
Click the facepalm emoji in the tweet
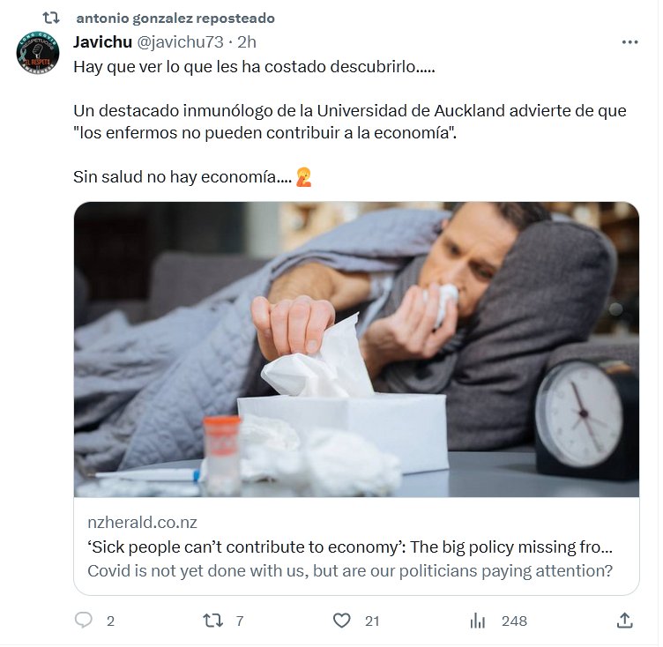point(303,177)
